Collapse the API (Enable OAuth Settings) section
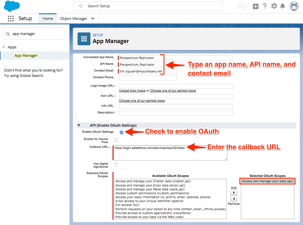 (x=79, y=125)
